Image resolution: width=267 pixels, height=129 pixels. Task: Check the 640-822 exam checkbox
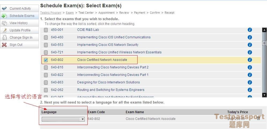pyautogui.click(x=46, y=75)
